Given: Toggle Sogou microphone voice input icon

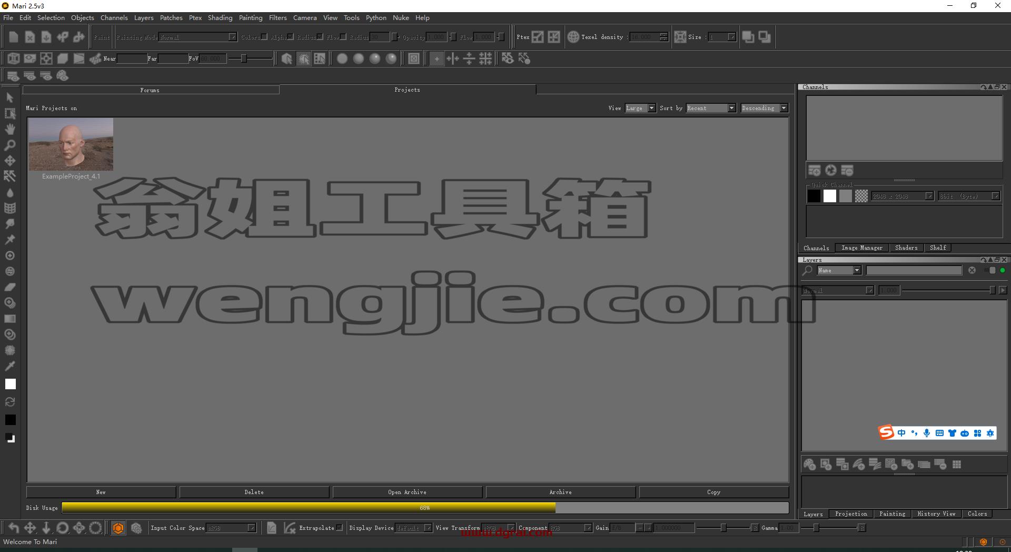Looking at the screenshot, I should [927, 433].
